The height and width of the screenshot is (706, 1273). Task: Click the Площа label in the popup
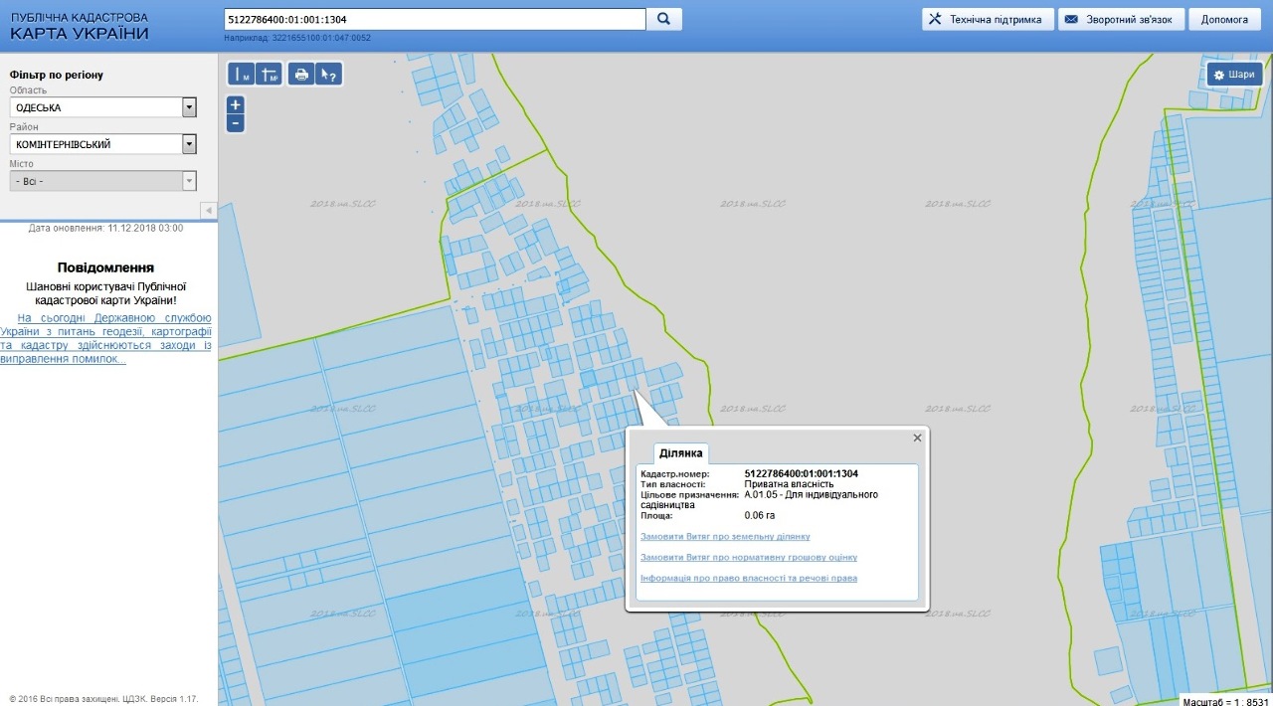657,515
